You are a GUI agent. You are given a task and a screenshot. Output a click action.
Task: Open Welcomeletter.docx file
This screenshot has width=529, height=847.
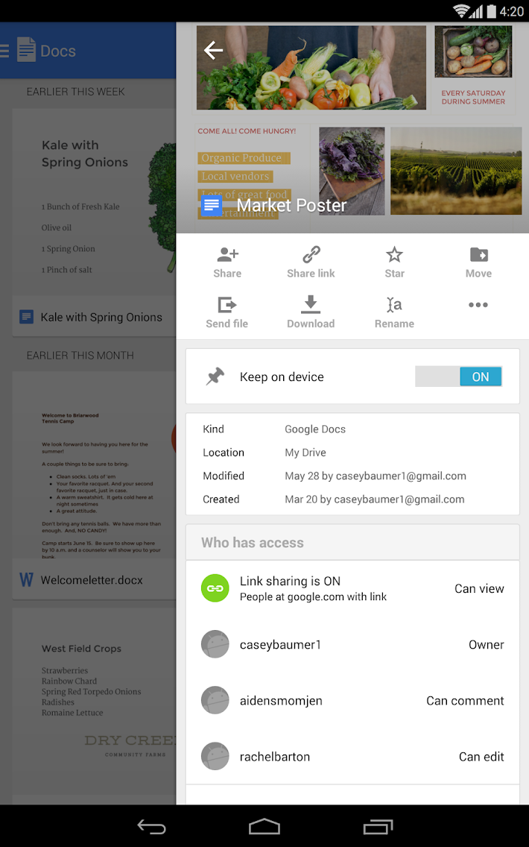92,579
